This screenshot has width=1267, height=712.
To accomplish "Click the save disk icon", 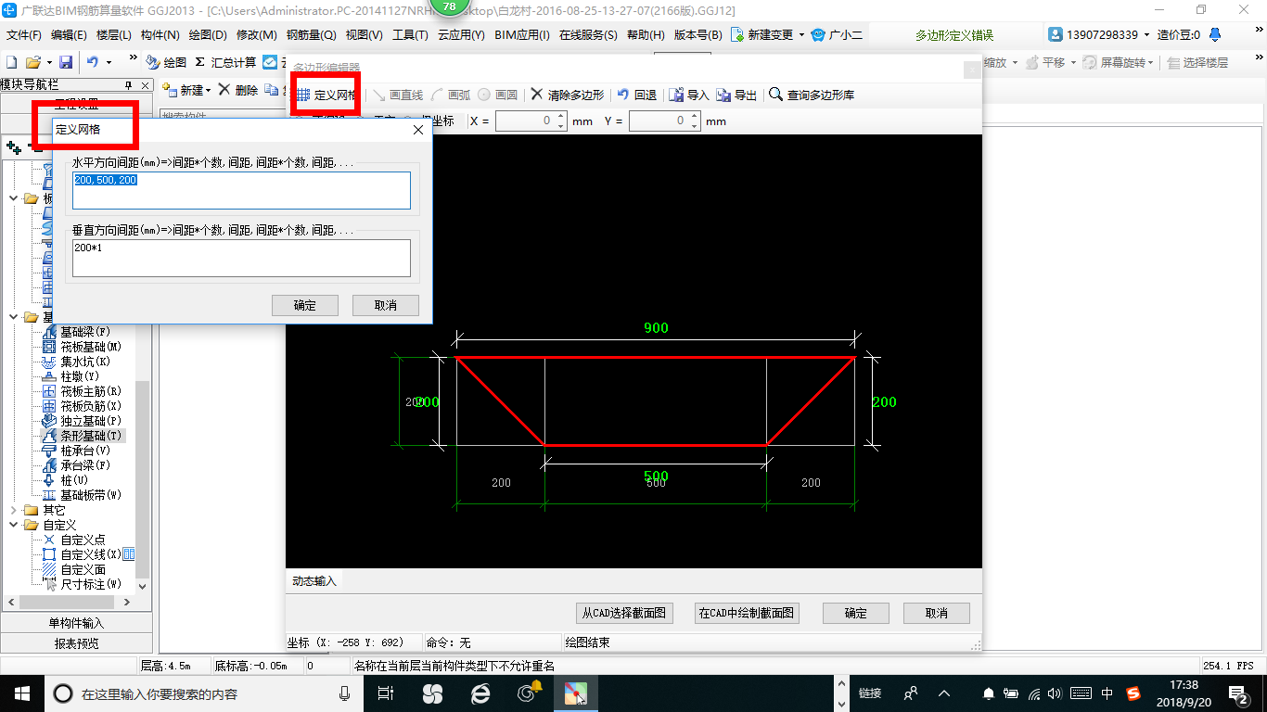I will point(66,62).
